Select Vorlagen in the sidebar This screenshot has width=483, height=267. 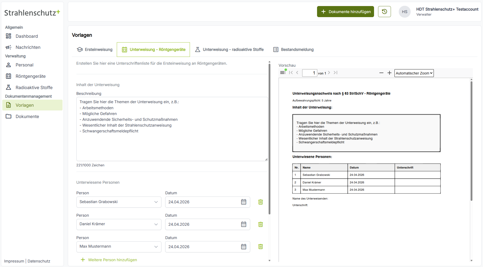tap(32, 105)
